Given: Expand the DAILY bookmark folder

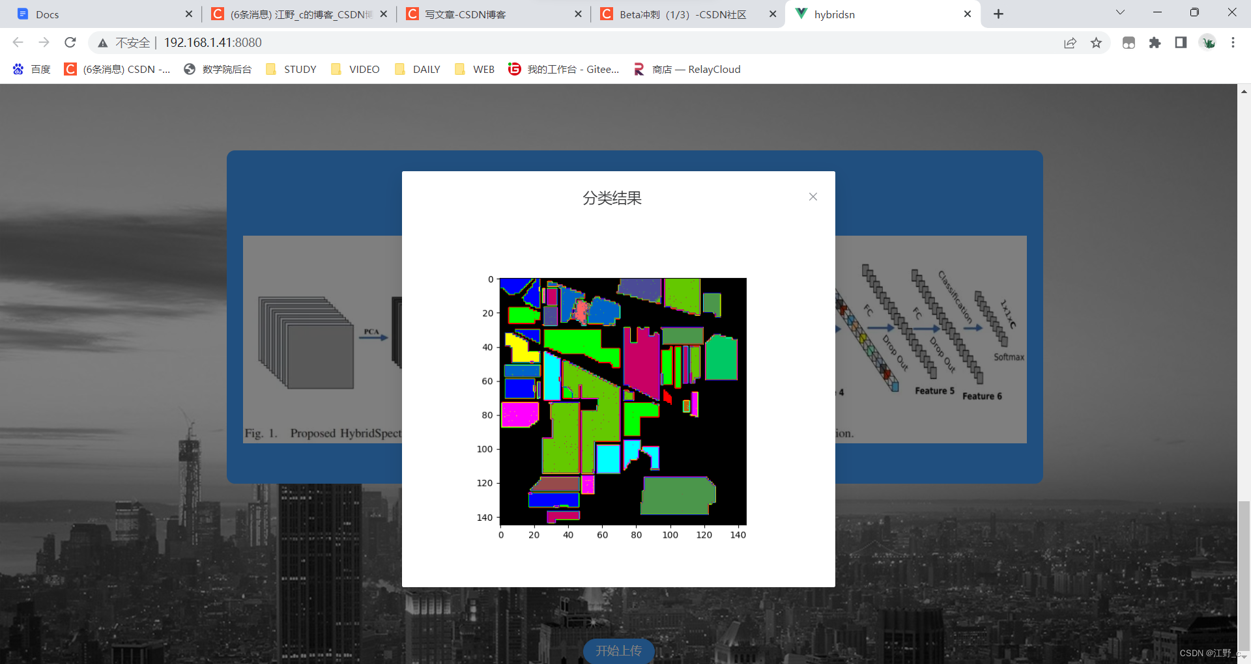Looking at the screenshot, I should pyautogui.click(x=418, y=69).
